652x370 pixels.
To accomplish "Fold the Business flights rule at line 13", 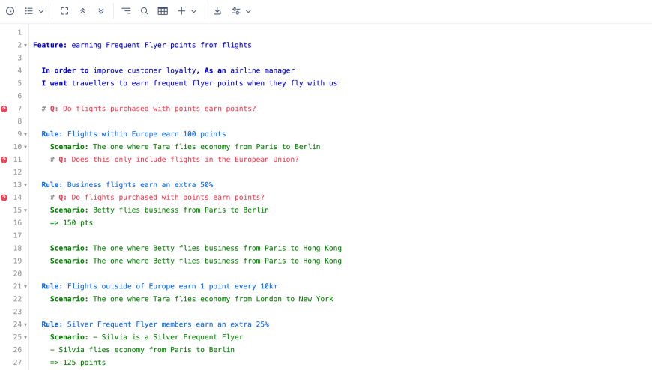I will coord(26,185).
